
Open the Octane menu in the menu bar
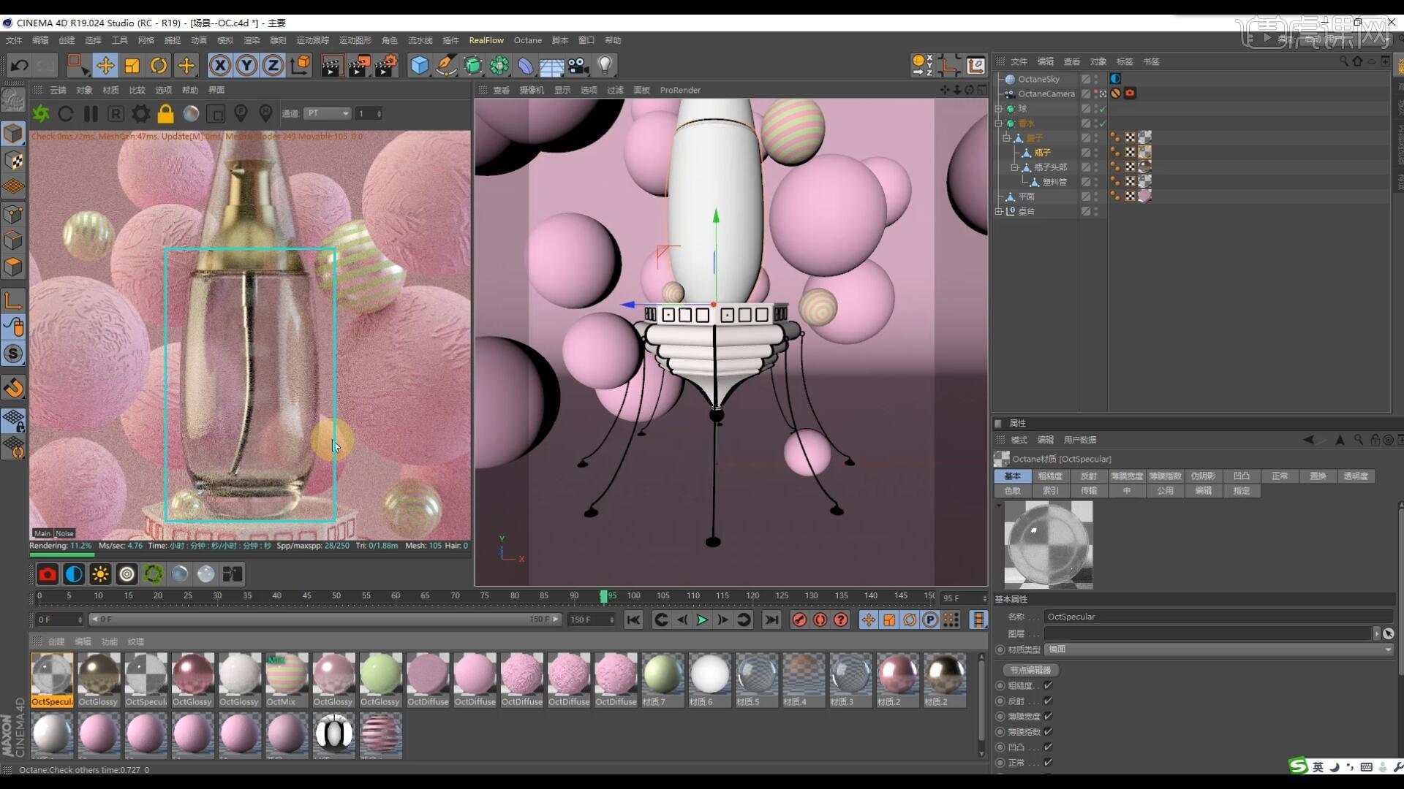point(526,40)
